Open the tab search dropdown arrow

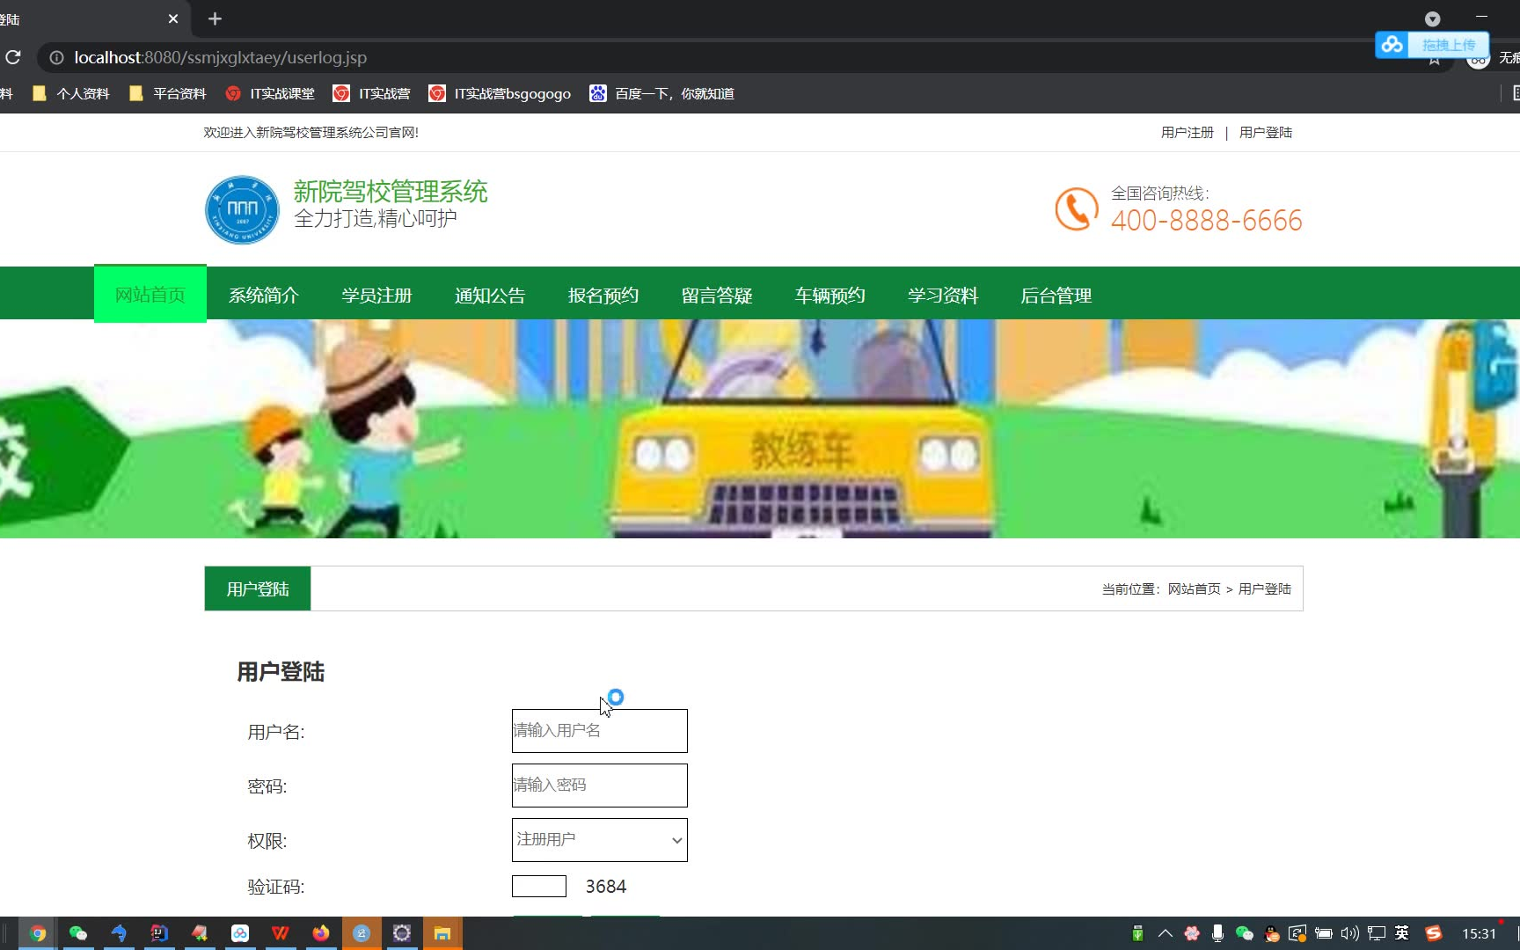pyautogui.click(x=1432, y=18)
